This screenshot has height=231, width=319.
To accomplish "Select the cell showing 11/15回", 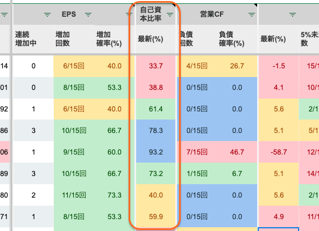I will pos(74,195).
